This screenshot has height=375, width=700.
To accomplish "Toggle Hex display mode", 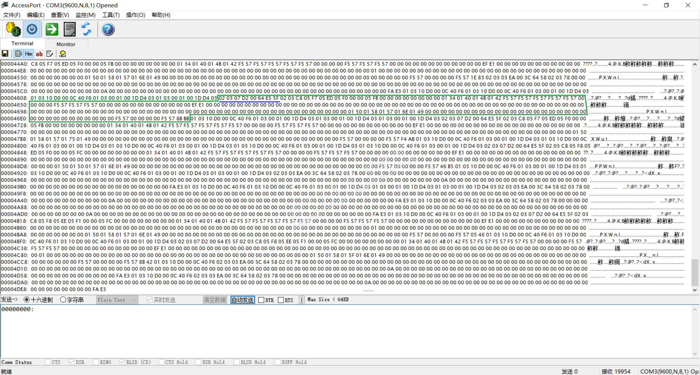I will (x=29, y=54).
